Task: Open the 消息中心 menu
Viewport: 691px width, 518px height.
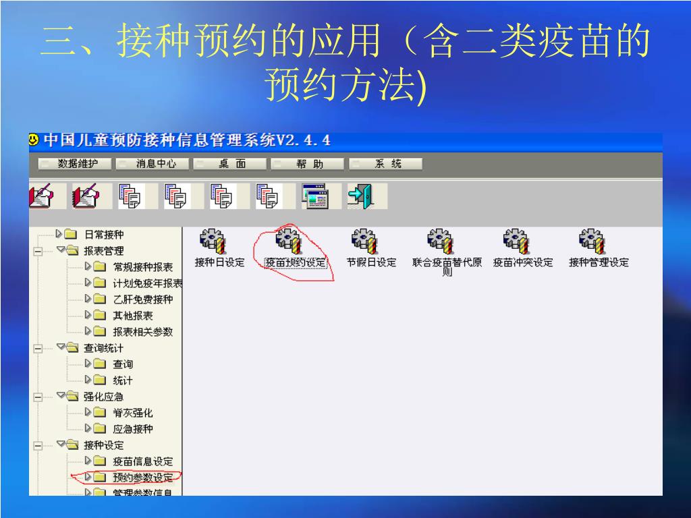Action: (152, 164)
